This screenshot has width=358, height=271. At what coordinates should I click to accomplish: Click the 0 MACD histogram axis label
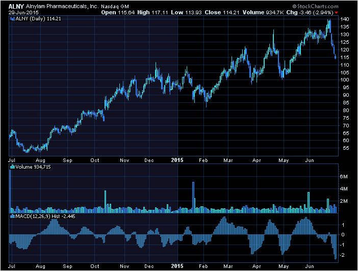[343, 235]
